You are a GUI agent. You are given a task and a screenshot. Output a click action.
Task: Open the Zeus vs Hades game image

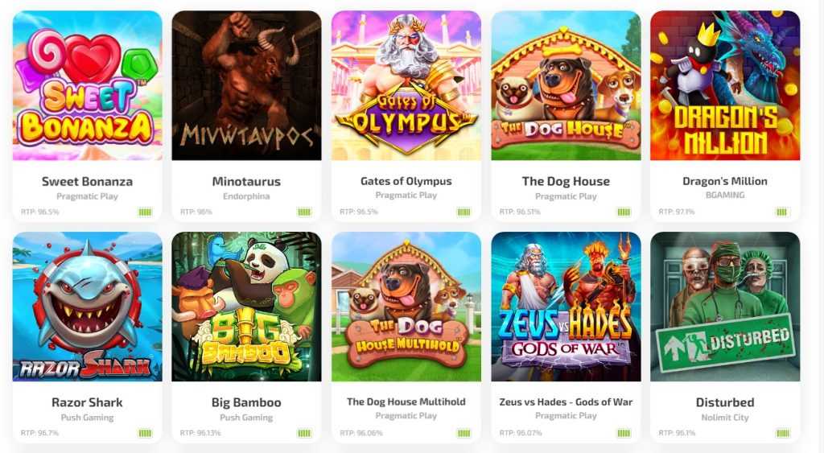click(x=566, y=307)
